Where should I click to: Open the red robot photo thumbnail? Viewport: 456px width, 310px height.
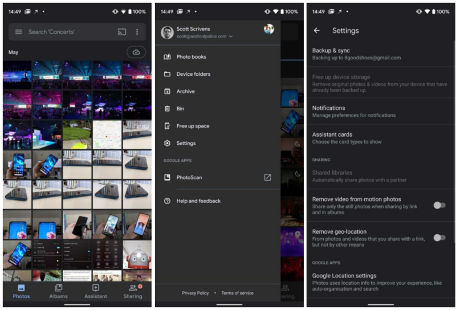[x=137, y=255]
